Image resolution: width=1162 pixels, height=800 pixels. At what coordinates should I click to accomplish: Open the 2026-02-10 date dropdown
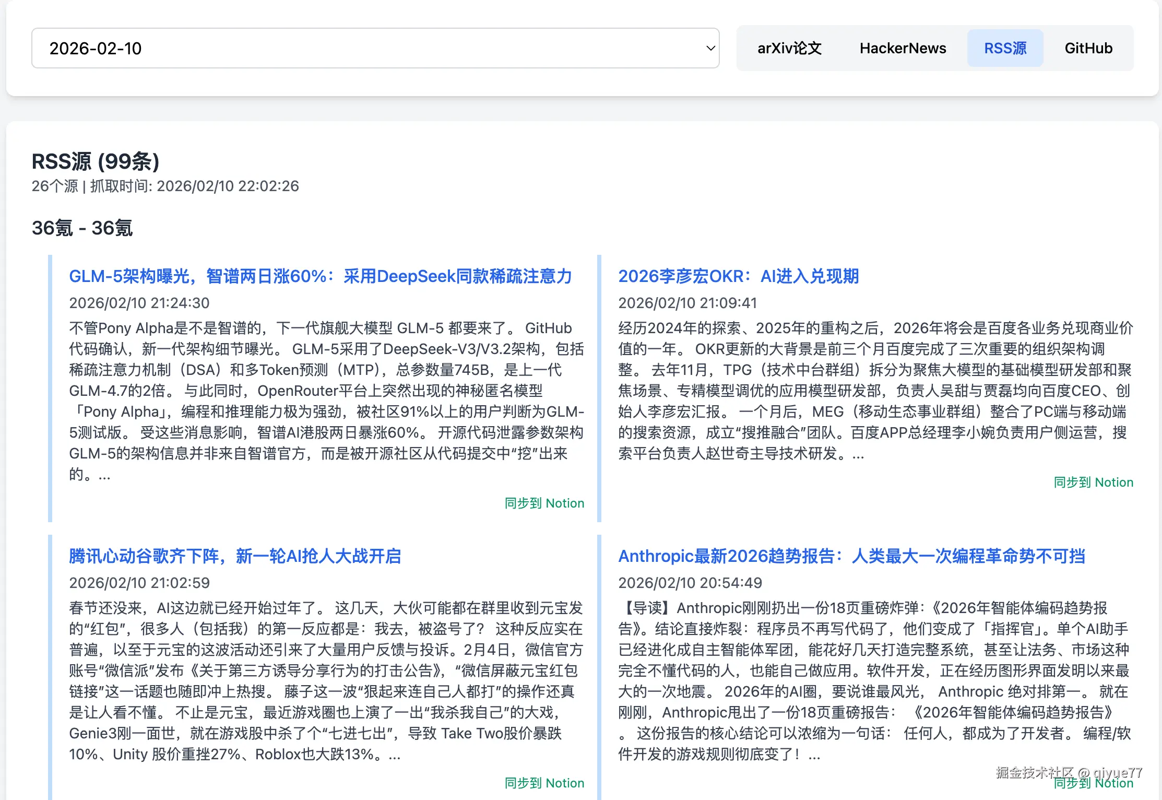(375, 48)
